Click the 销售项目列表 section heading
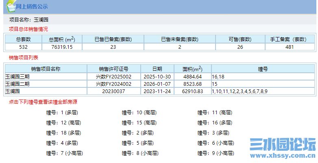 [24, 58]
